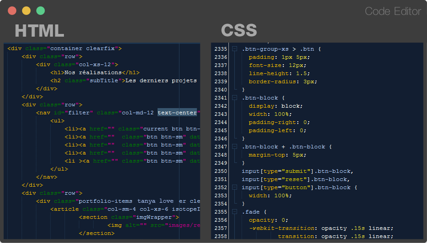The height and width of the screenshot is (243, 427).
Task: Click line number 2350
Action: (x=221, y=171)
